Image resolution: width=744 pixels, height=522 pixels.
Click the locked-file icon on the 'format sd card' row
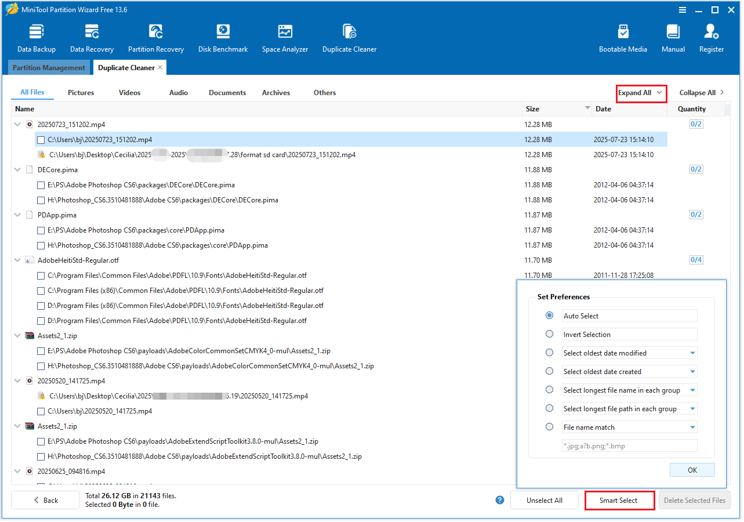click(x=41, y=155)
